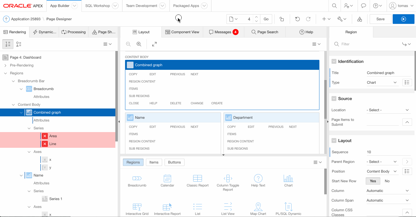Show the Items gallery button
416x217 pixels.
pyautogui.click(x=154, y=162)
